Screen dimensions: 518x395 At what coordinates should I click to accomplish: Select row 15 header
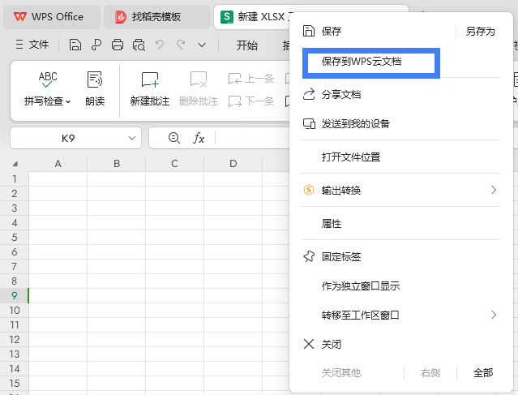tap(15, 383)
